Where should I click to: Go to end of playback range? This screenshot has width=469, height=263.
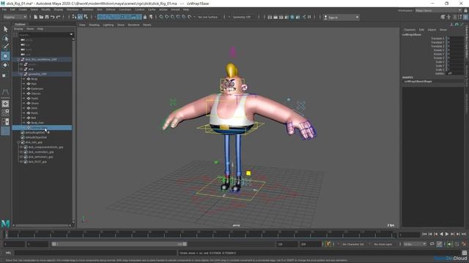tap(464, 235)
